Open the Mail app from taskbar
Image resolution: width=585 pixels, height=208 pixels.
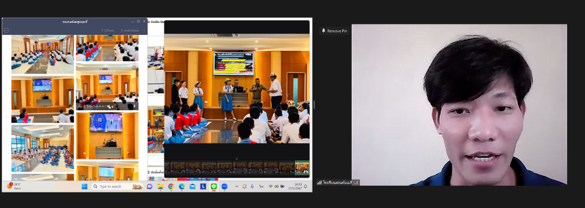pos(193,186)
